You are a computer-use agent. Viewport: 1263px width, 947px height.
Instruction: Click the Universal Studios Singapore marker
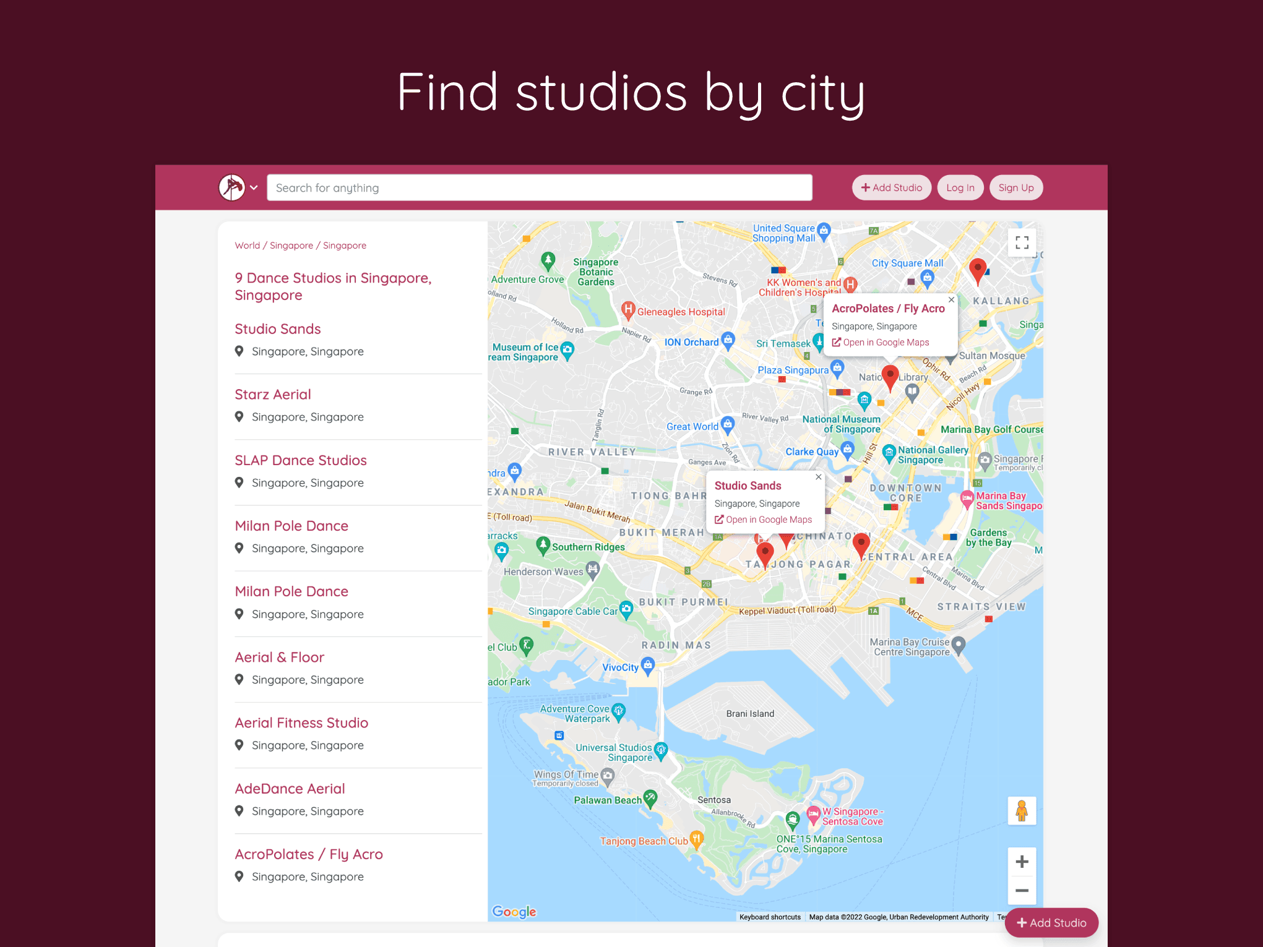click(661, 750)
